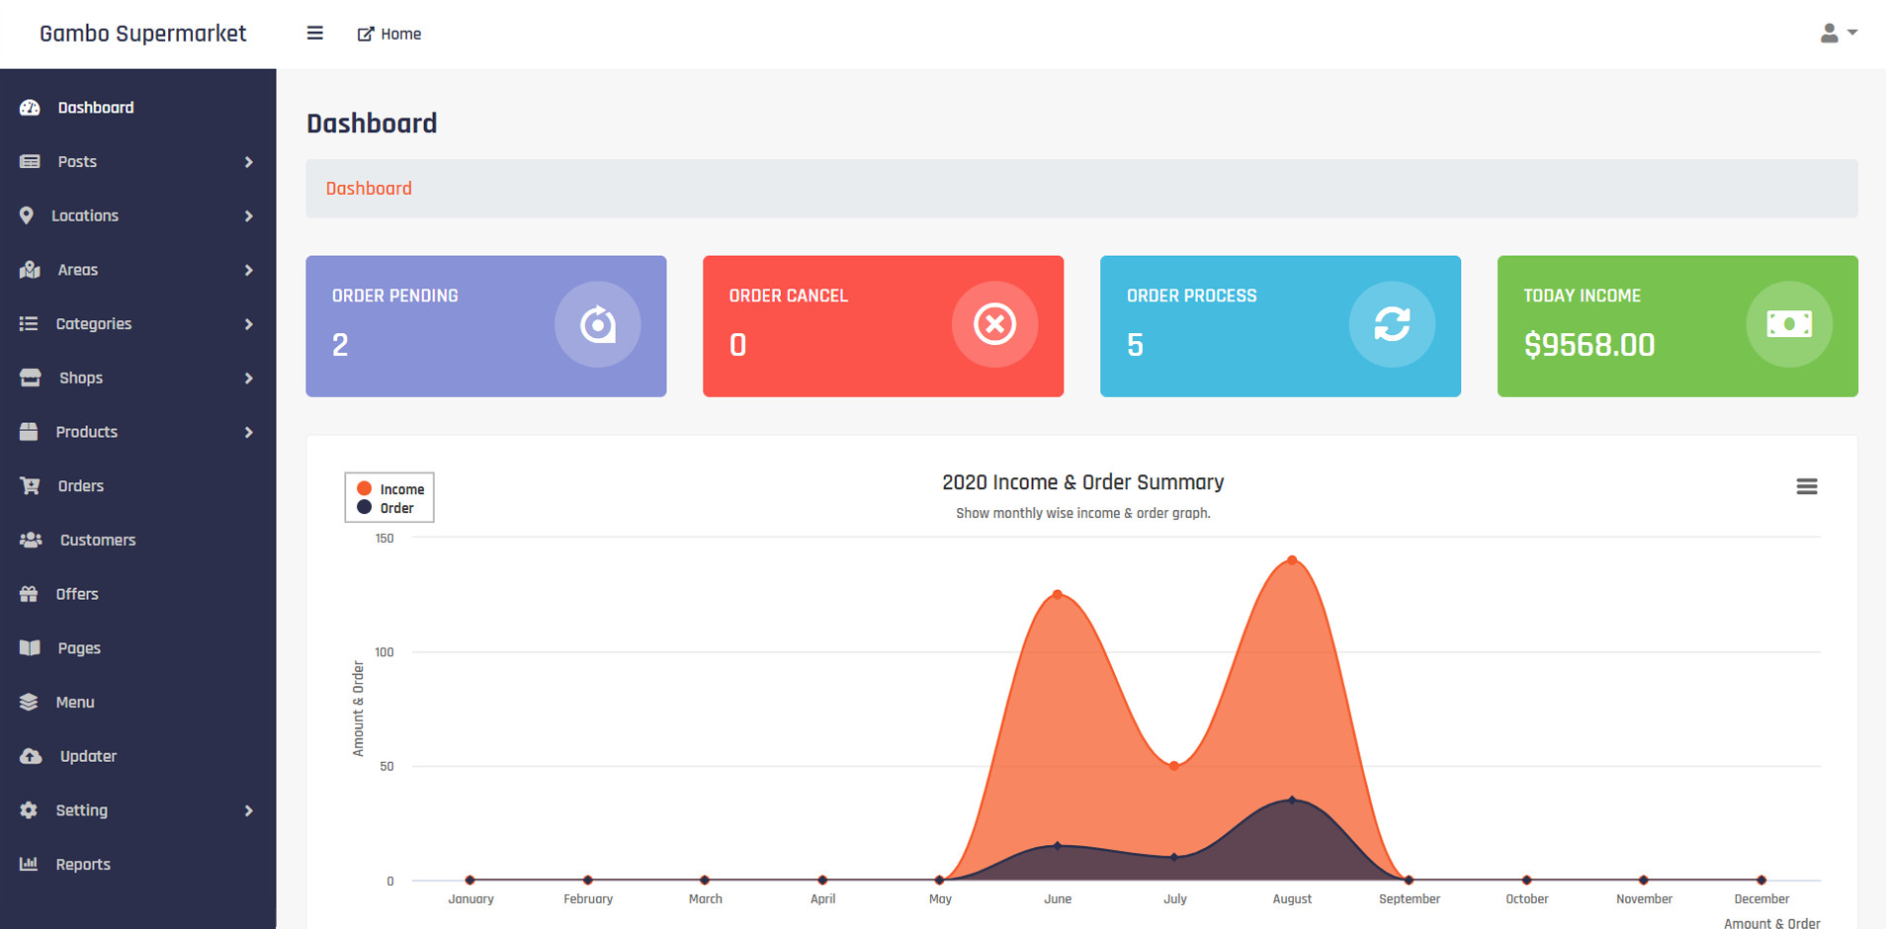The height and width of the screenshot is (929, 1886).
Task: Open the chart context menu icon
Action: coord(1806,486)
